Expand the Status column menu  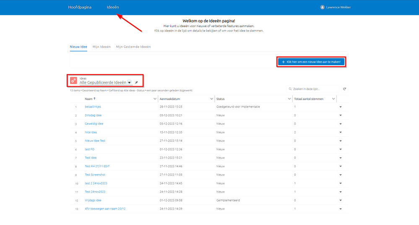coord(289,99)
